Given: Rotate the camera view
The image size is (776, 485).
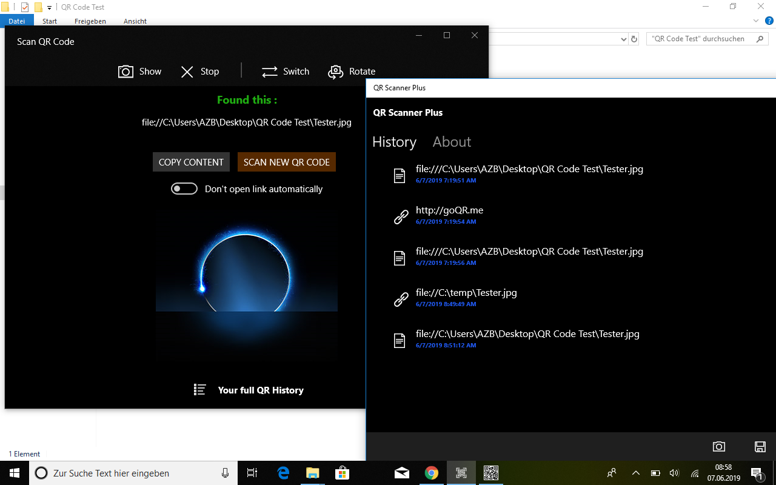Looking at the screenshot, I should click(335, 72).
